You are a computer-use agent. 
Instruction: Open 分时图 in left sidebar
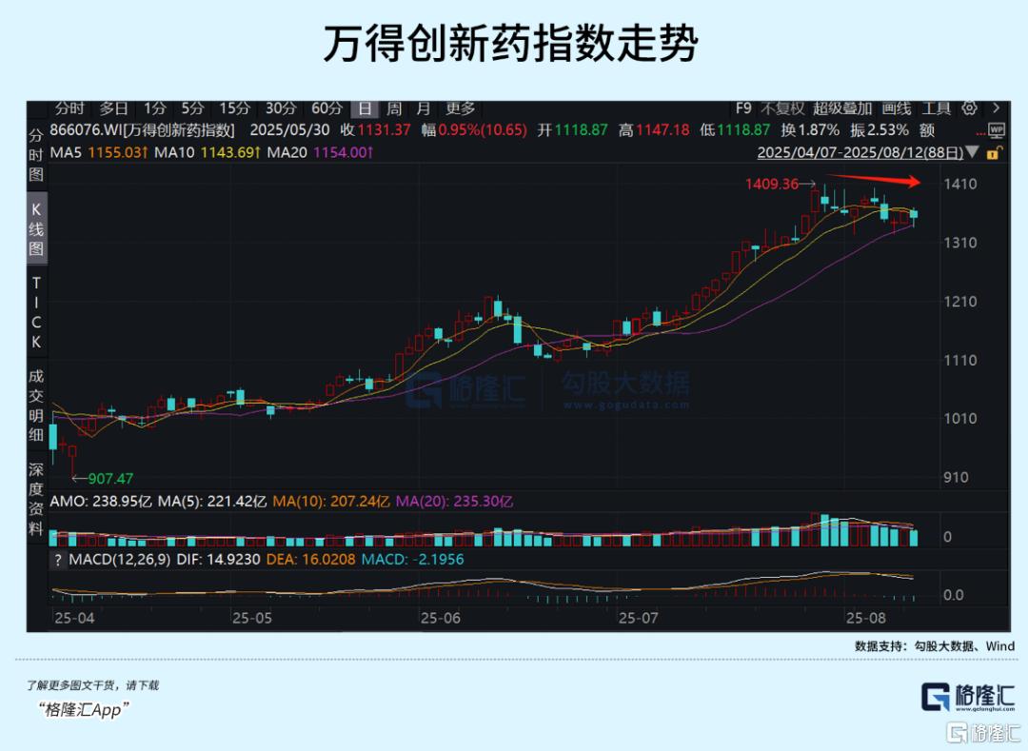tap(36, 154)
